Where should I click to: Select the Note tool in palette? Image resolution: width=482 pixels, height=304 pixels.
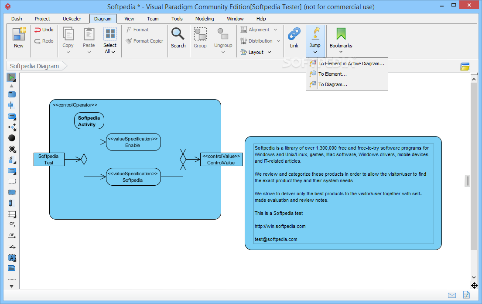click(12, 268)
